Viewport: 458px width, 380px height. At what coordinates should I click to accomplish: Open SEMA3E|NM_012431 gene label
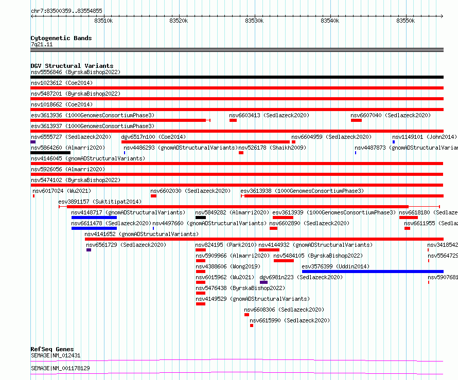(x=56, y=355)
